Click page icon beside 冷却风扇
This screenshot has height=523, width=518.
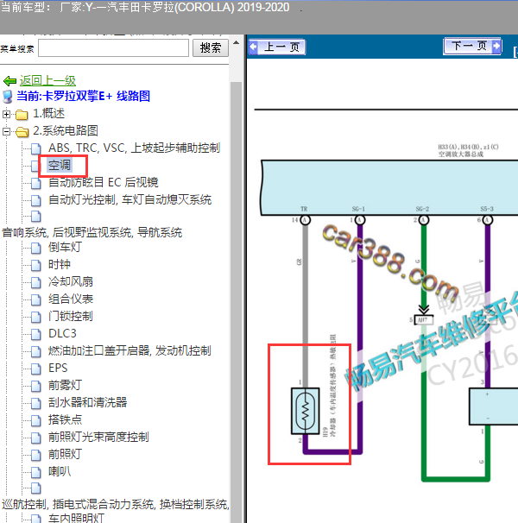(x=35, y=283)
